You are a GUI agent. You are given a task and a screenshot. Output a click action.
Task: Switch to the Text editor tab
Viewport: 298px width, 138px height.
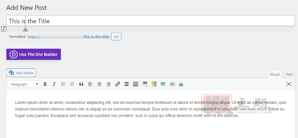[289, 74]
